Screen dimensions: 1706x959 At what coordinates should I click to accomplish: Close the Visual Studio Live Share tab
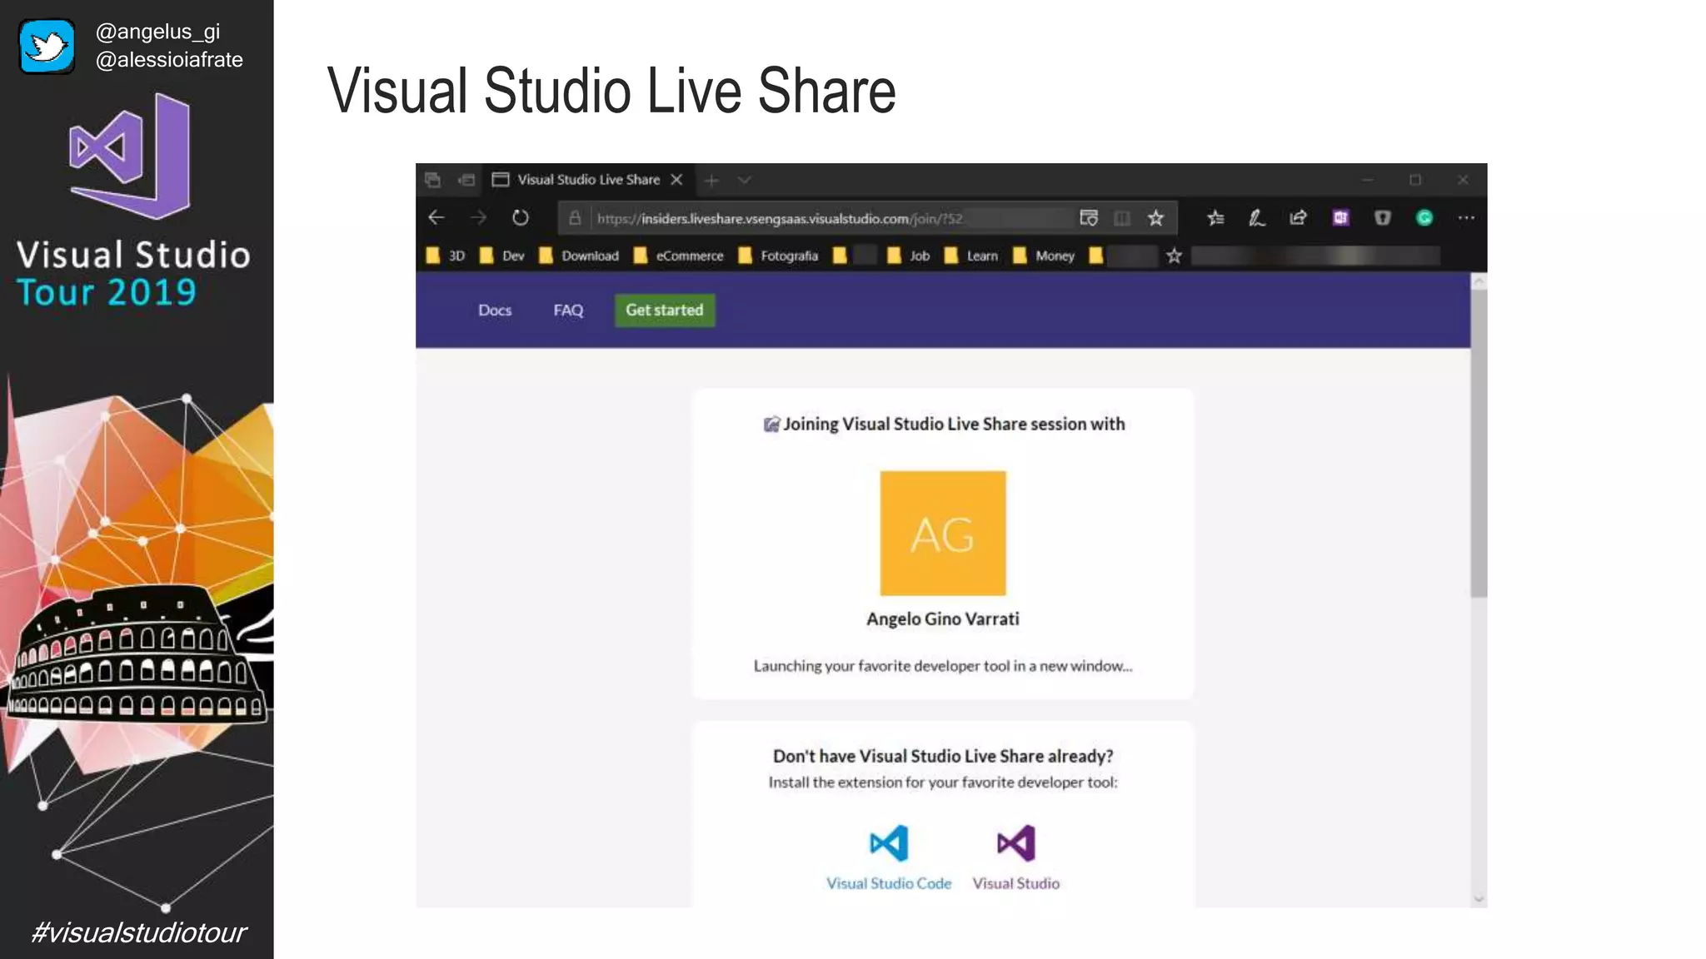click(x=677, y=180)
